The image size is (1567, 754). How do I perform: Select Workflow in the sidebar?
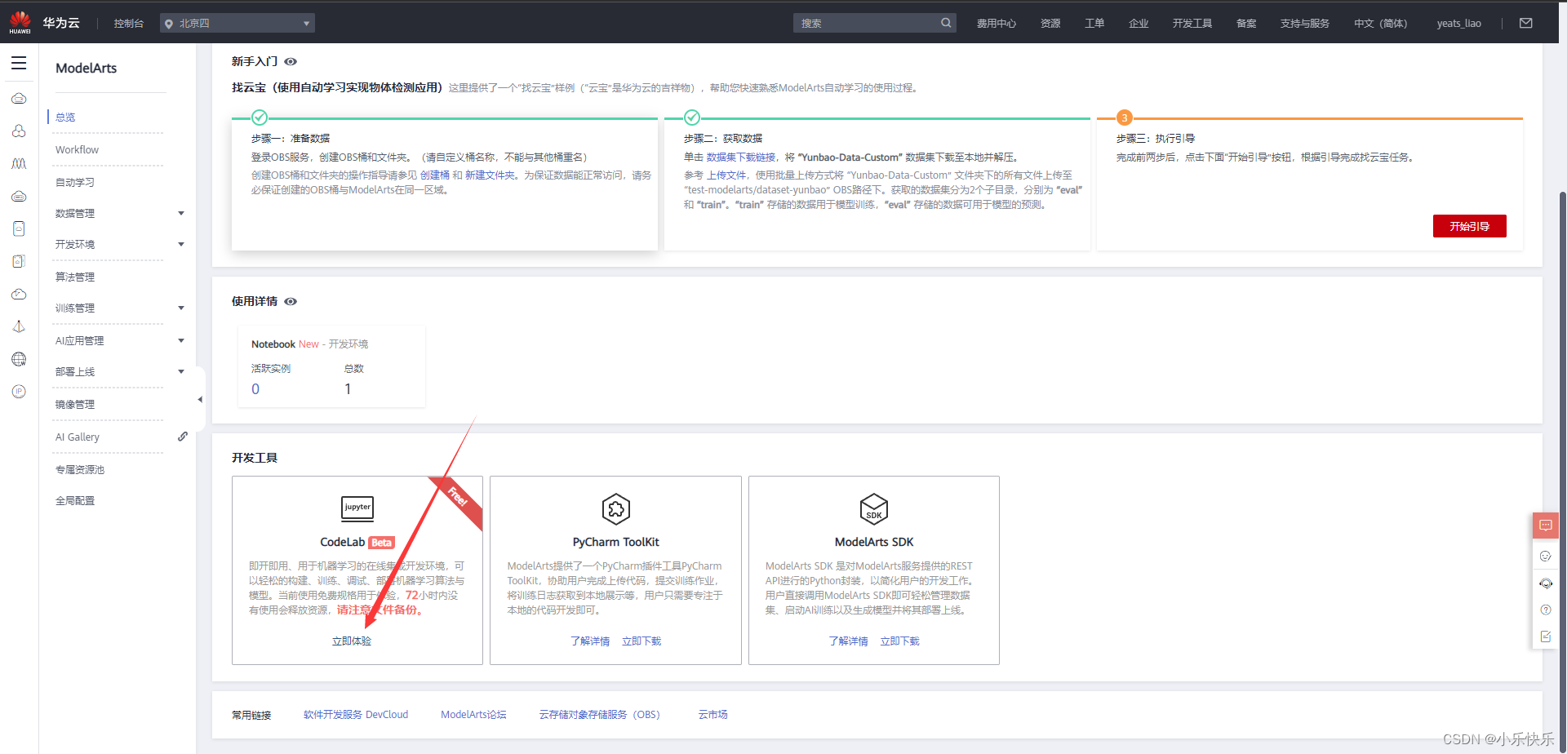77,149
